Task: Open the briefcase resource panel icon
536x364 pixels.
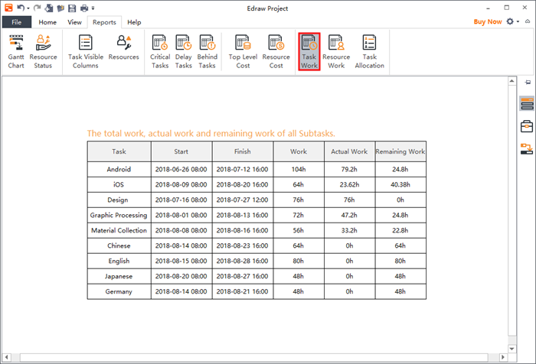Action: [527, 126]
